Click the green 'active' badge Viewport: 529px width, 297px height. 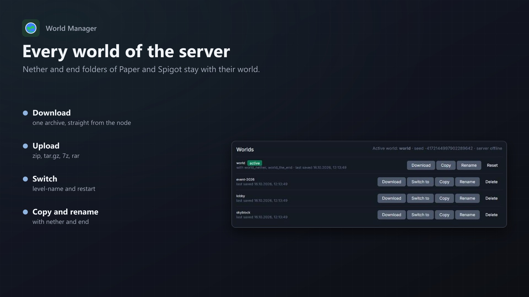(x=254, y=163)
